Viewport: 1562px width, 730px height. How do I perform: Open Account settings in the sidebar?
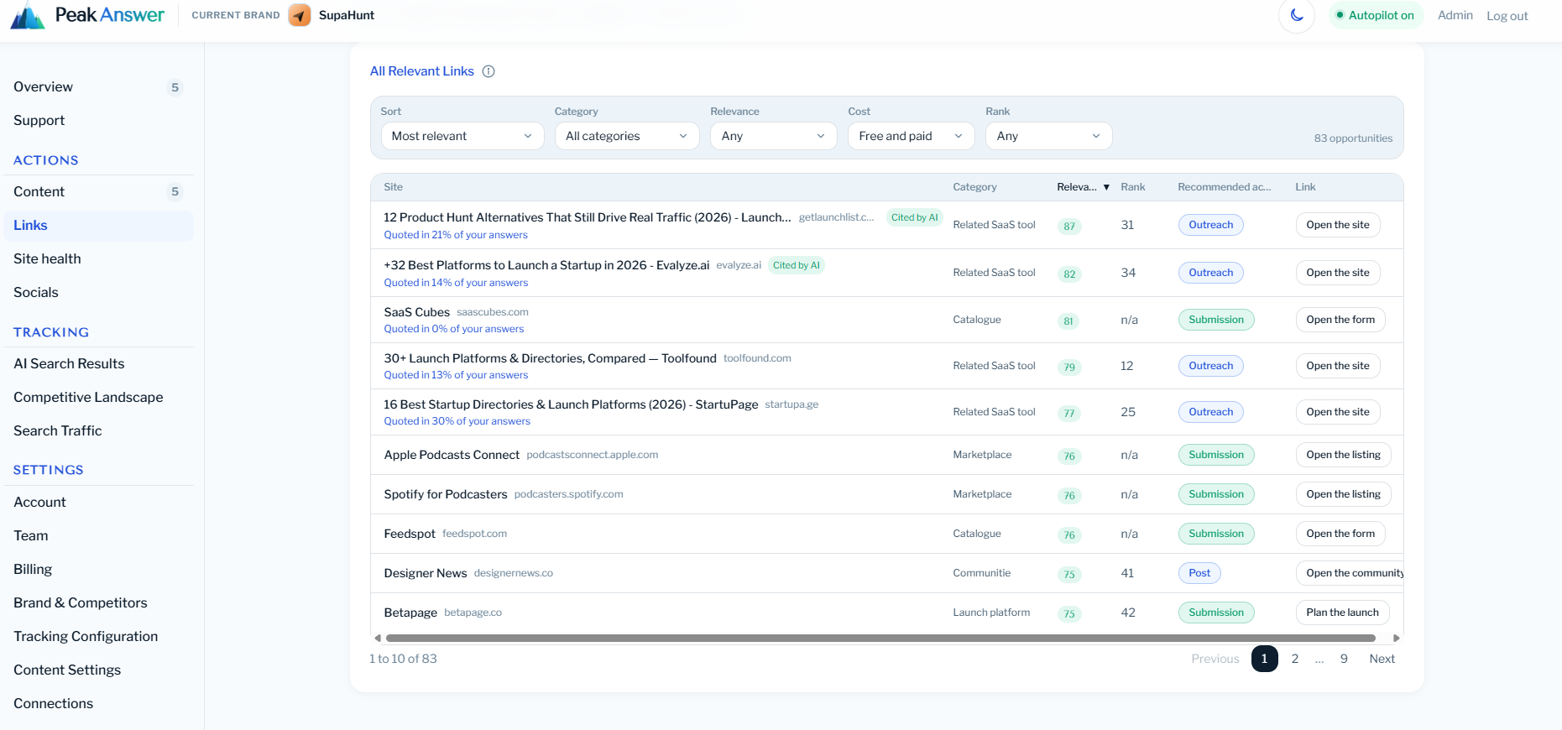coord(99,503)
